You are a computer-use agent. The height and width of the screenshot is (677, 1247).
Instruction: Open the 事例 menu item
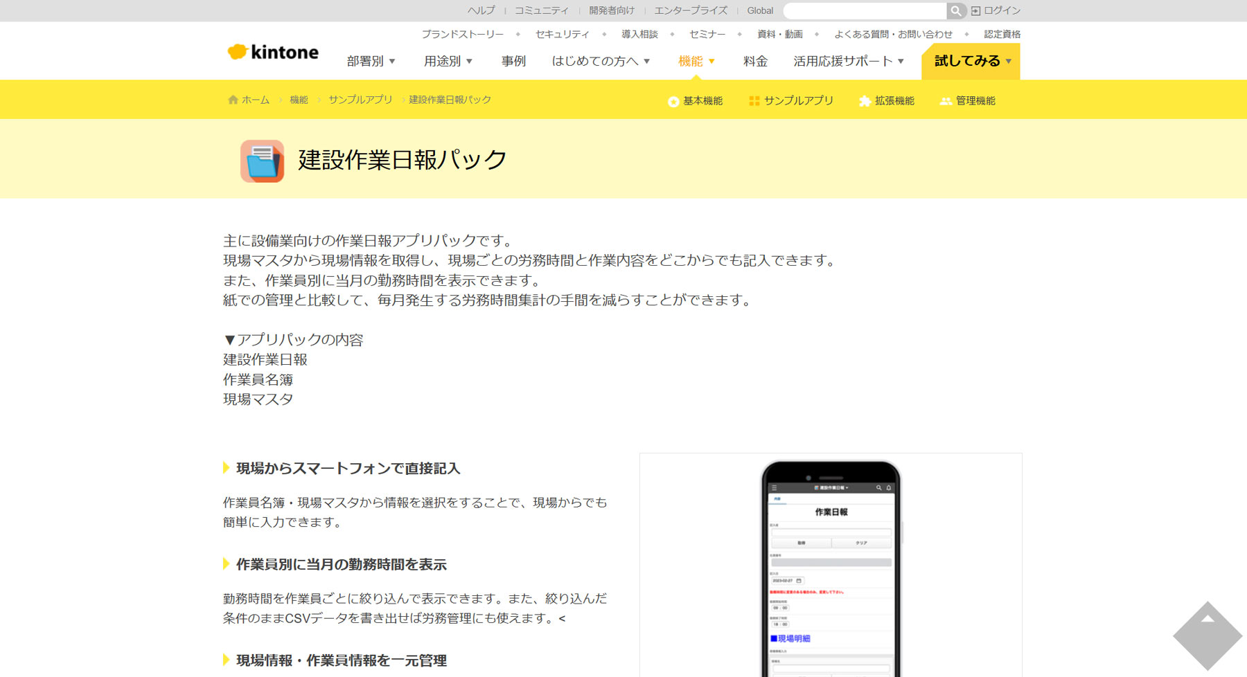point(513,61)
